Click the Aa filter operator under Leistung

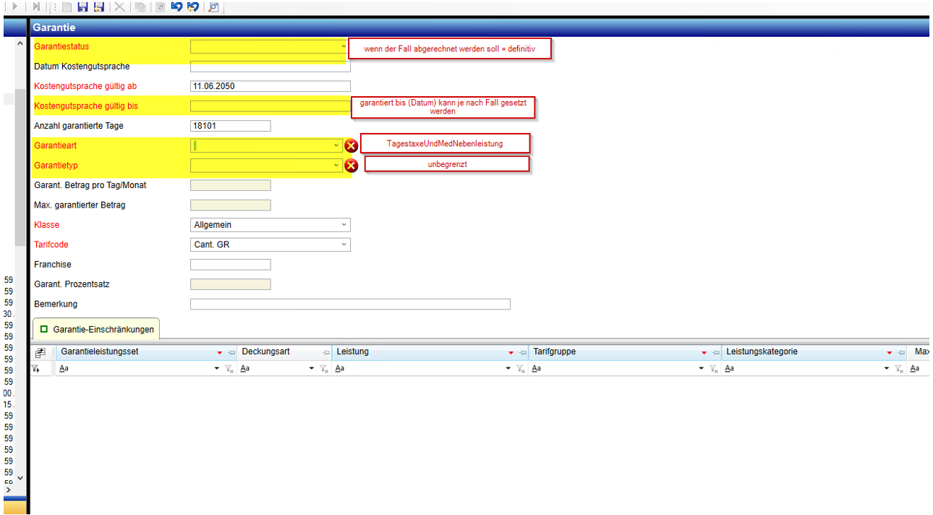[340, 369]
